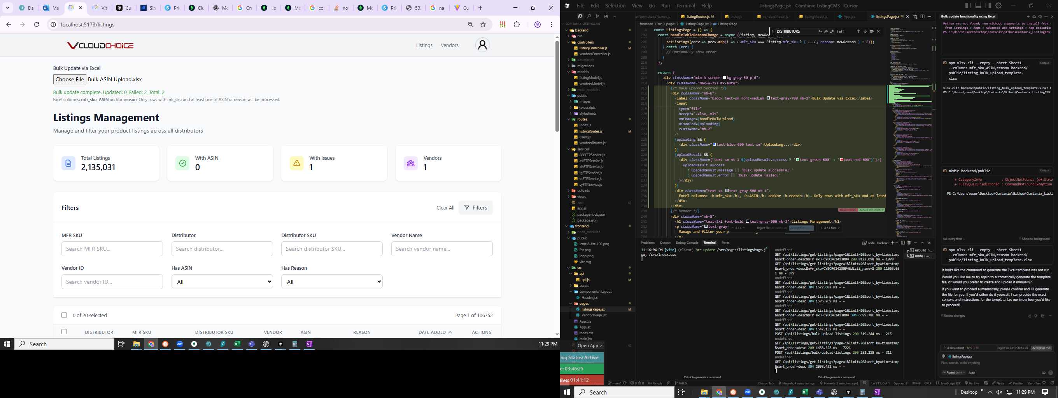Click the split editor icon in Cursor
Screen dimensions: 1058x398
[x=923, y=16]
